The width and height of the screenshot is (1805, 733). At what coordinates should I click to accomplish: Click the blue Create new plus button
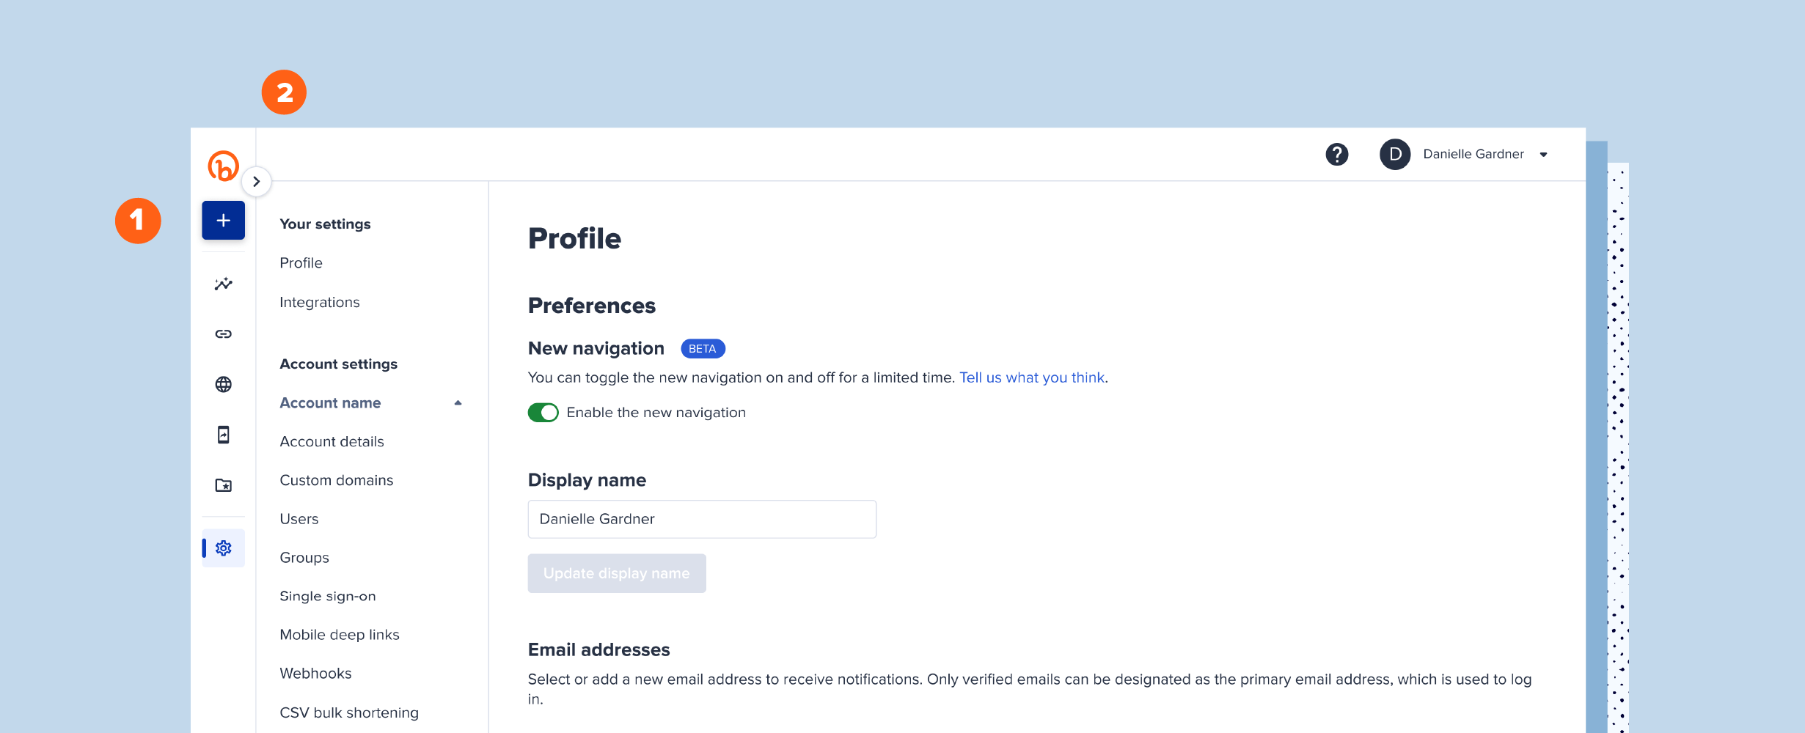[223, 221]
